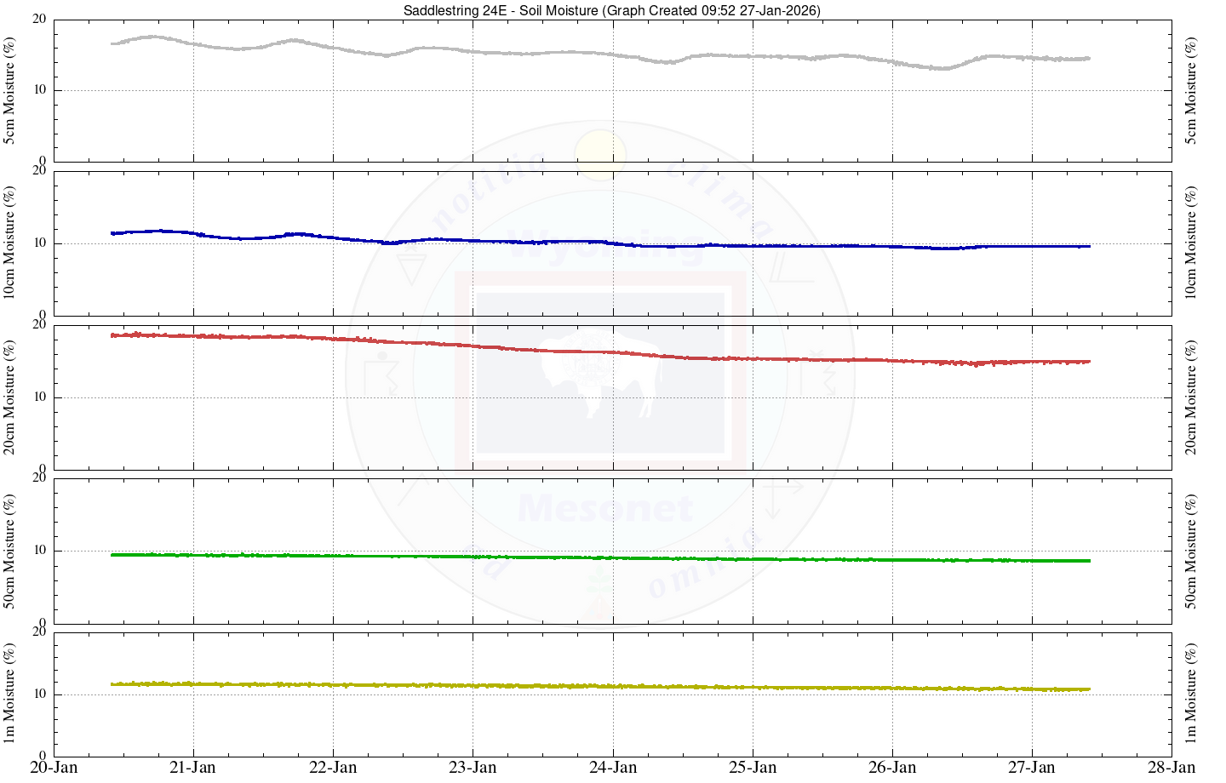Click the left "10cm Moisture (%)" axis label
The height and width of the screenshot is (783, 1226).
click(x=10, y=243)
